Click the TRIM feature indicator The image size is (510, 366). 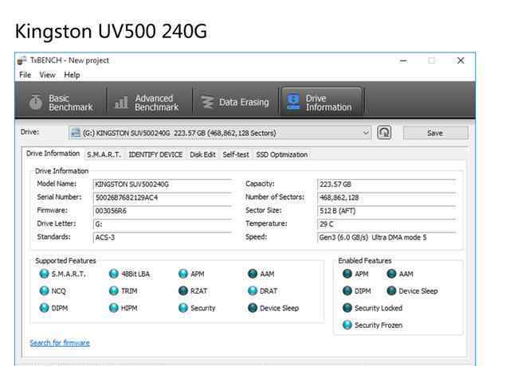coord(113,290)
